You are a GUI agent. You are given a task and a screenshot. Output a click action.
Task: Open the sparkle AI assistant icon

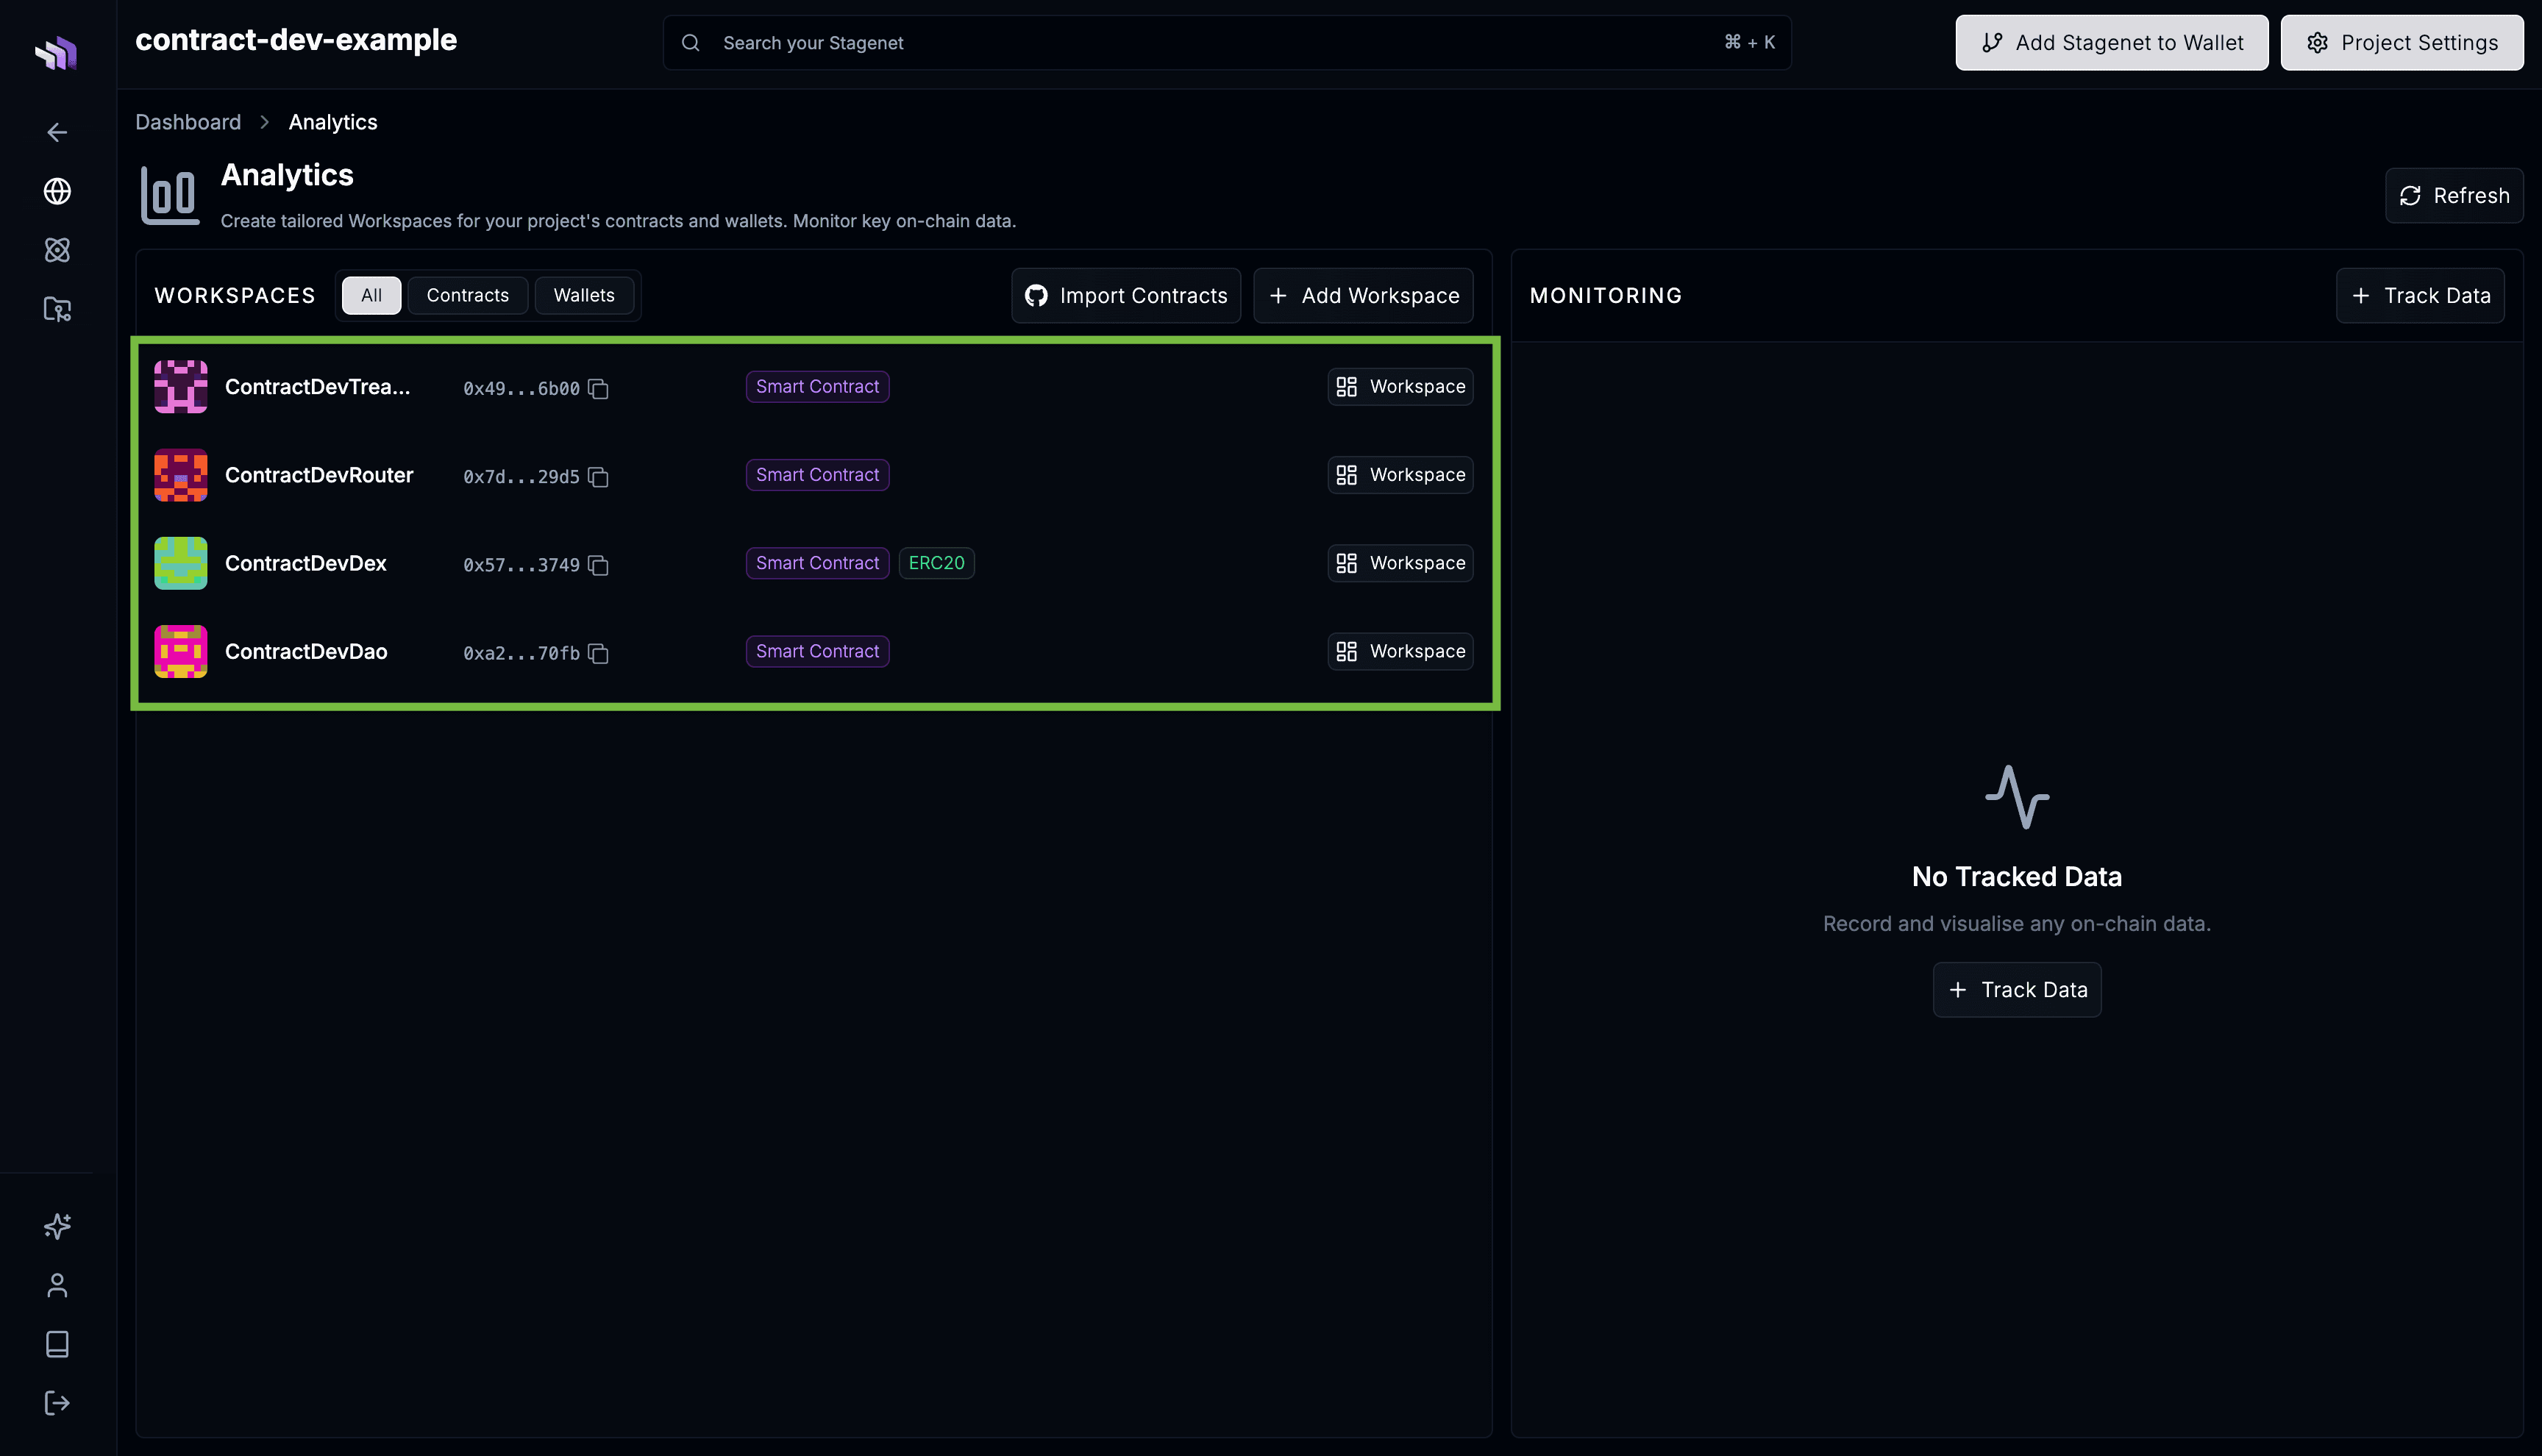point(57,1225)
